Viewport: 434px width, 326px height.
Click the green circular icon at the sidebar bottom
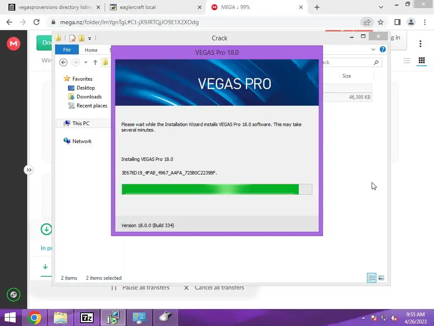(x=13, y=295)
